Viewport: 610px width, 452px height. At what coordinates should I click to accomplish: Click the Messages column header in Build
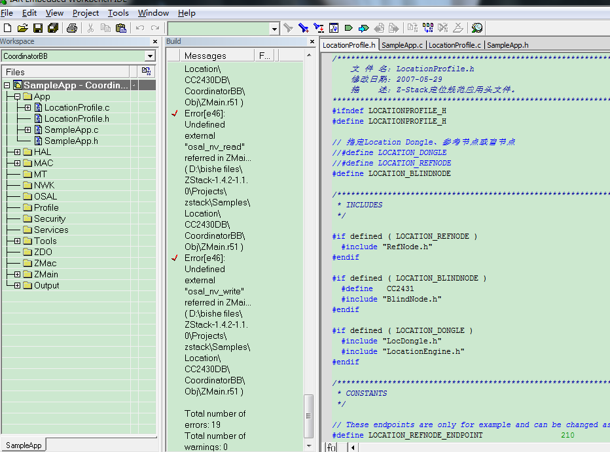click(205, 56)
